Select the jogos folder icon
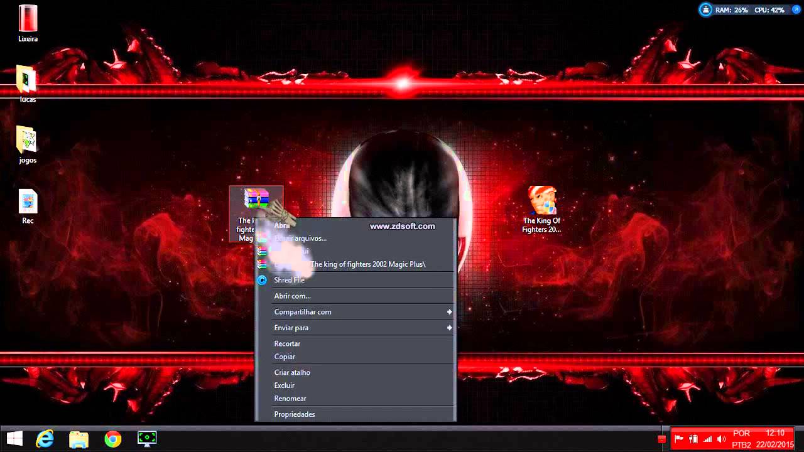The image size is (804, 452). pos(28,144)
